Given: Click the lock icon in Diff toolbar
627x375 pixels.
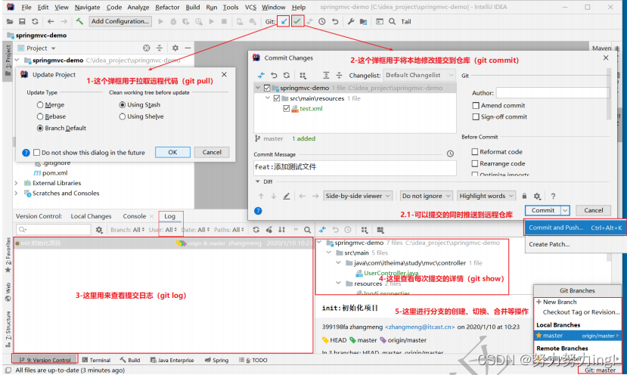Looking at the screenshot, I should point(524,196).
